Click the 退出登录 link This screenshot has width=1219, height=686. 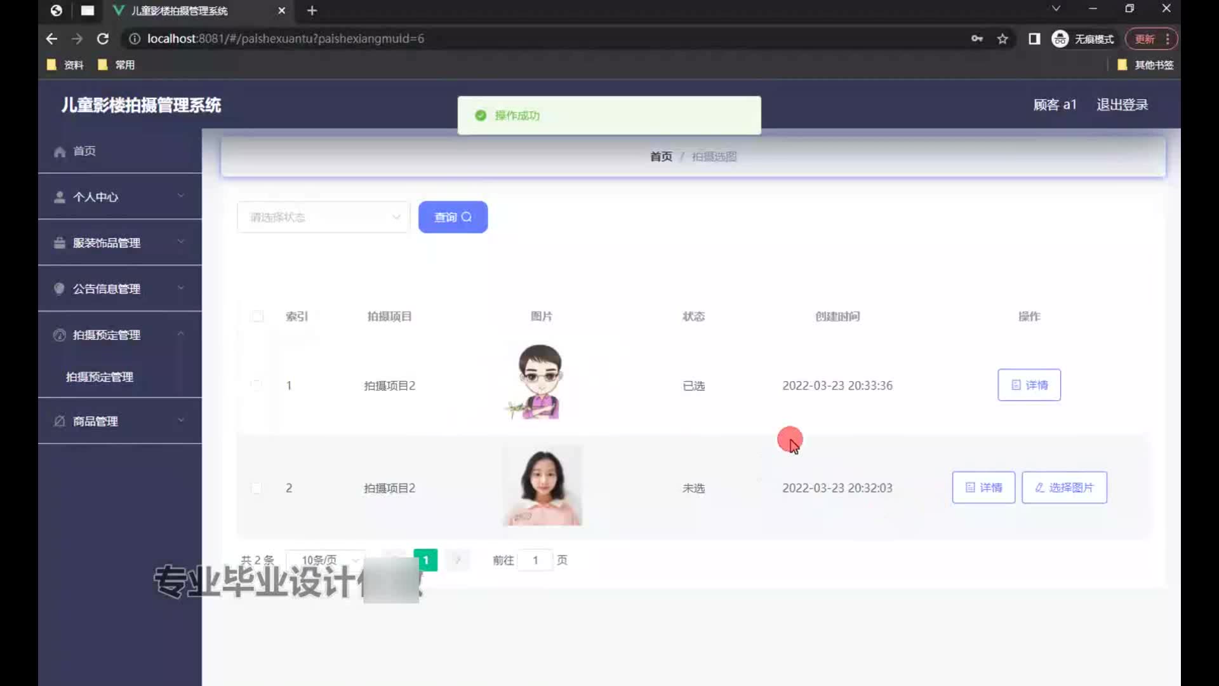point(1122,105)
